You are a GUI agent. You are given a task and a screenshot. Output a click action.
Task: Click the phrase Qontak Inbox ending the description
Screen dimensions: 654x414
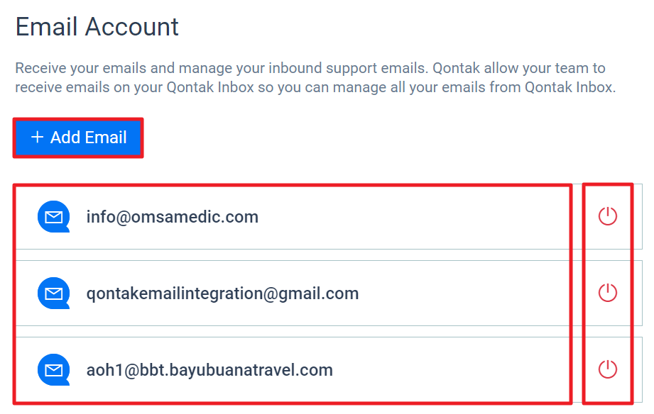point(569,87)
